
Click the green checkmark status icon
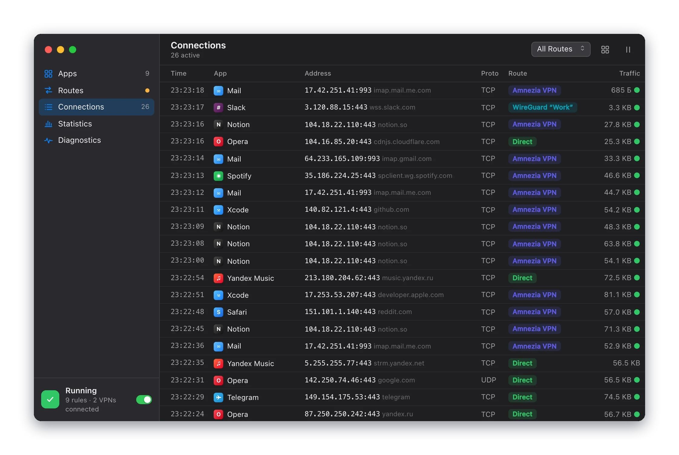click(x=50, y=399)
